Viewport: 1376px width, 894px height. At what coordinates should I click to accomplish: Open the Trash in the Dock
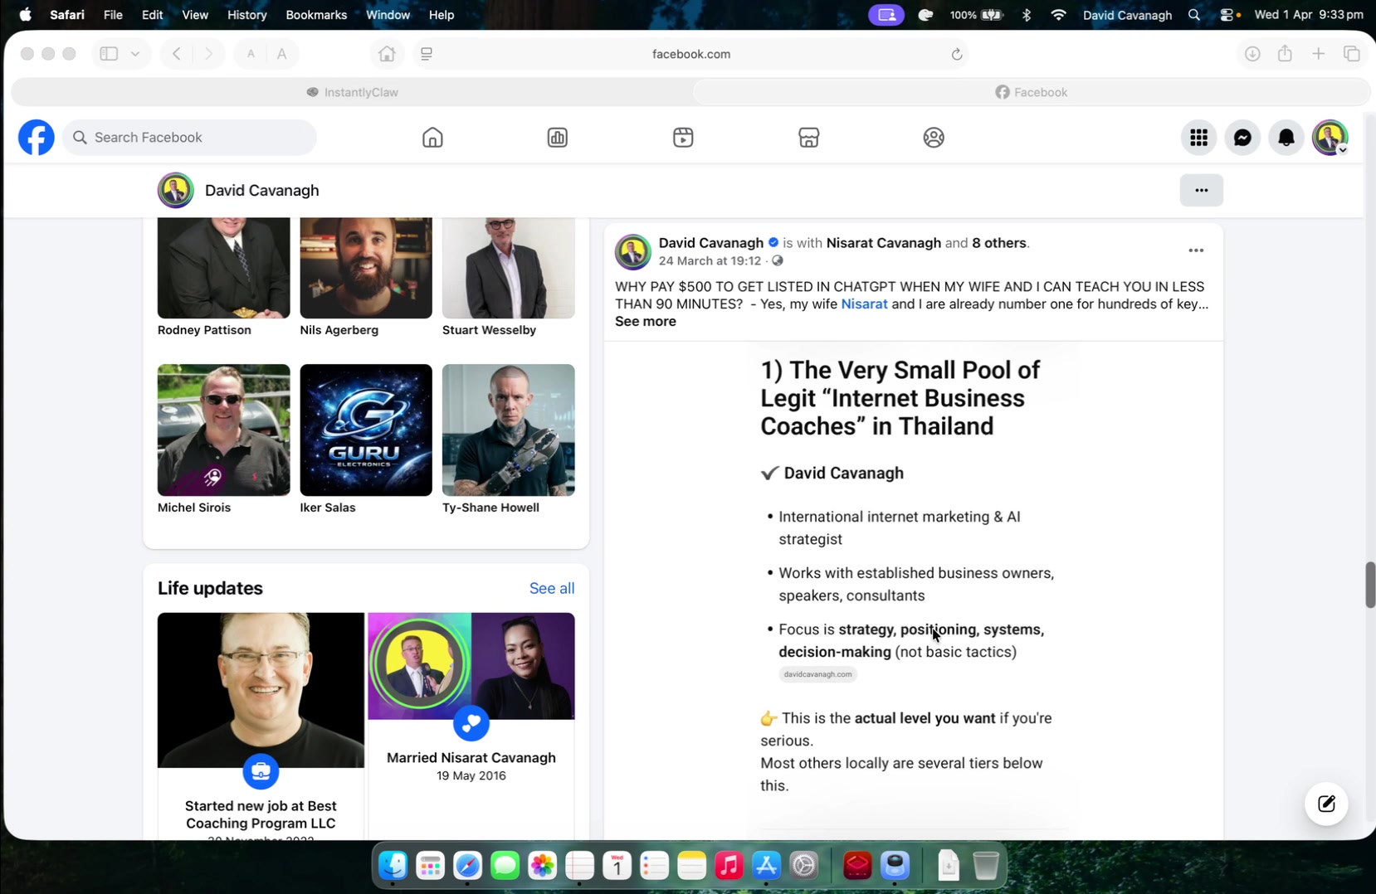(x=986, y=866)
